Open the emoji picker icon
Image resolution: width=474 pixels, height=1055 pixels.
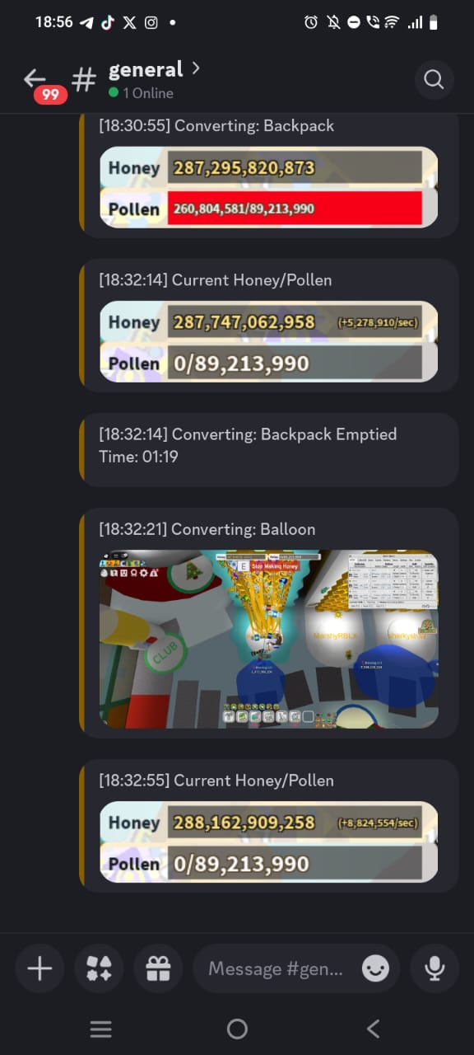(376, 968)
